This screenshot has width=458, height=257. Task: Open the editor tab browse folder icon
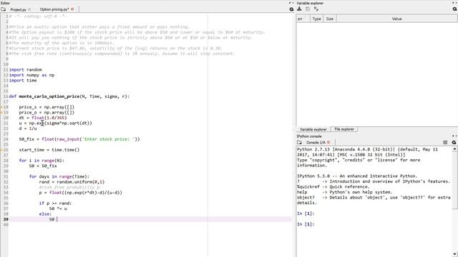(x=3, y=9)
